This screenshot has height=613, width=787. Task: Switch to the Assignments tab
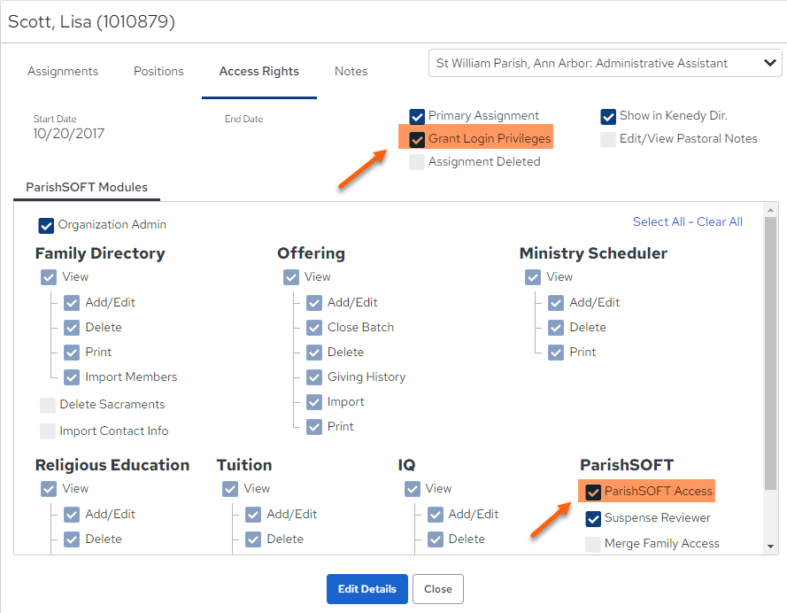(63, 71)
